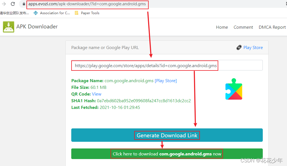
Task: Click the Generate Download Link button
Action: pos(167,135)
